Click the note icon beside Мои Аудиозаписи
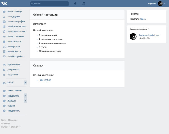Viewport: 169px width, 134px height. [4, 32]
